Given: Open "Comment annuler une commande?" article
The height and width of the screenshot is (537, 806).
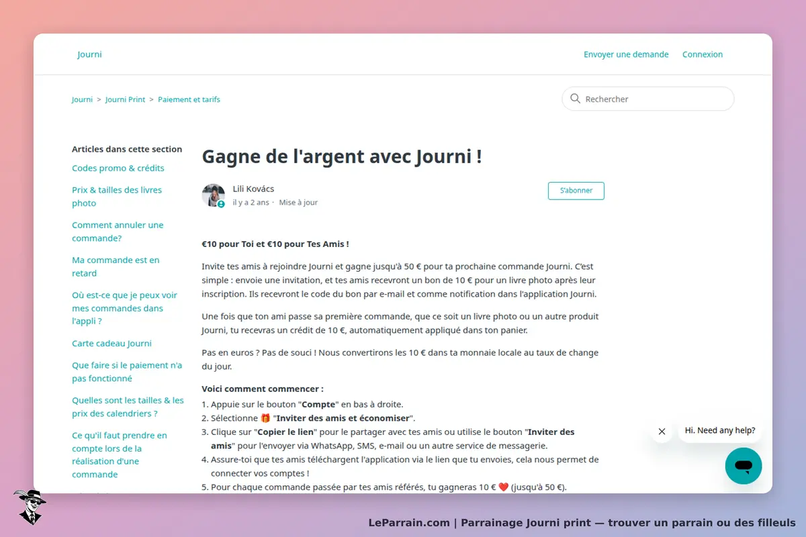Looking at the screenshot, I should [x=118, y=232].
